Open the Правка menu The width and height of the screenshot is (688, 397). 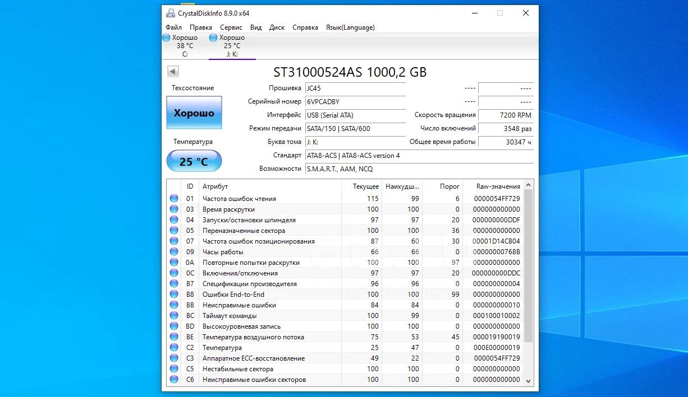pos(201,27)
